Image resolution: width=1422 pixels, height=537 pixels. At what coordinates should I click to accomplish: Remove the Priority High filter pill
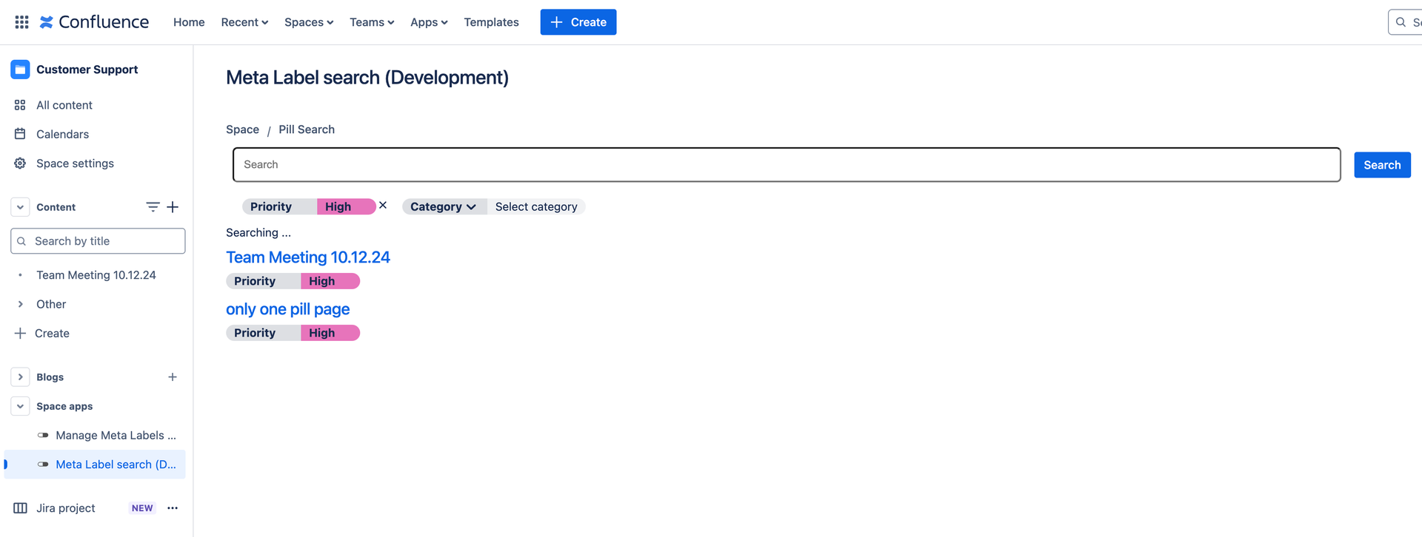(x=383, y=206)
